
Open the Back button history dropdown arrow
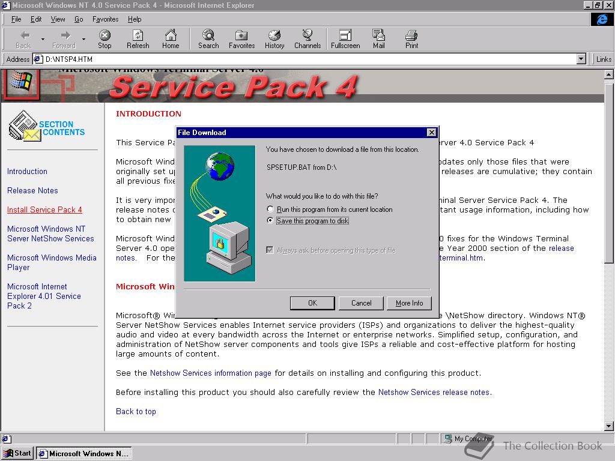click(43, 39)
